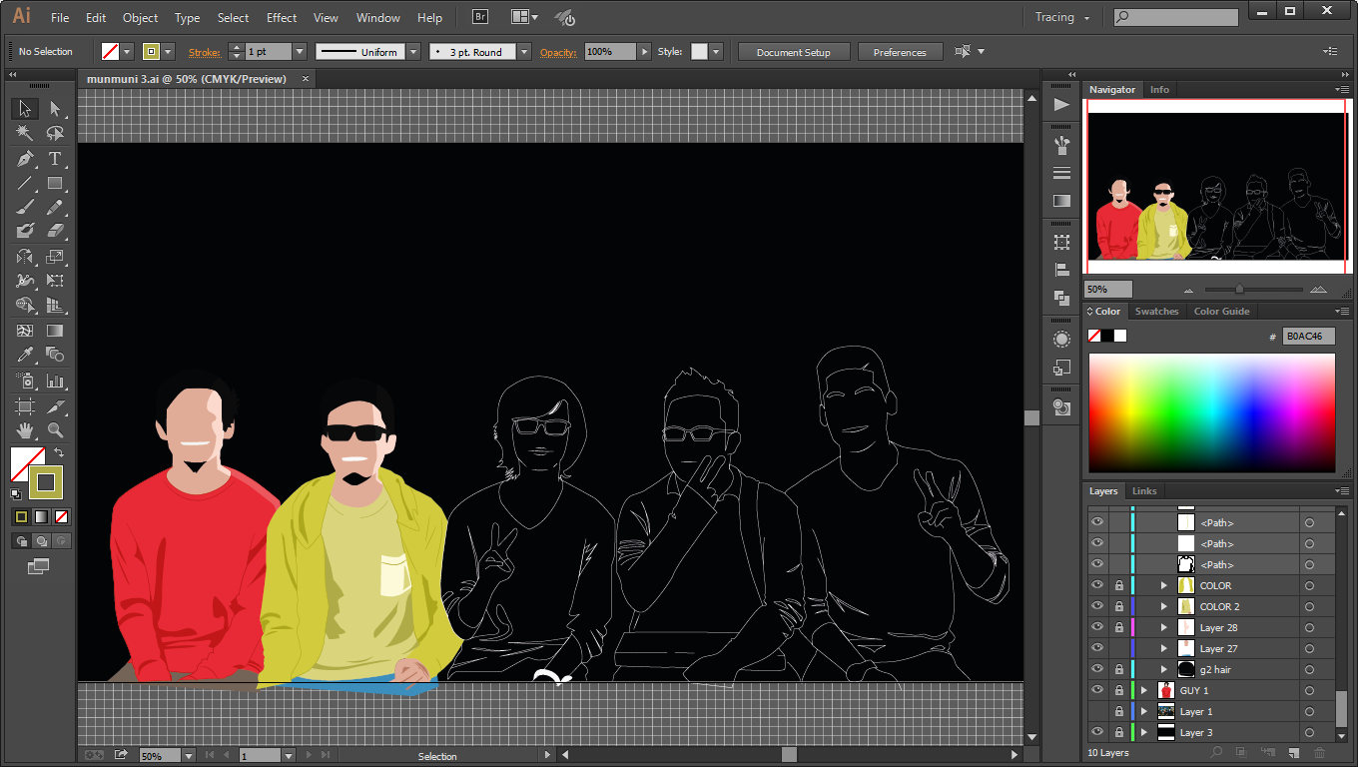Image resolution: width=1358 pixels, height=767 pixels.
Task: Select the Hand tool
Action: tap(25, 430)
